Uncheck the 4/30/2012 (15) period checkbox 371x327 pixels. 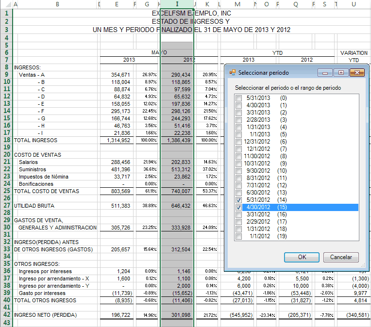[238, 207]
